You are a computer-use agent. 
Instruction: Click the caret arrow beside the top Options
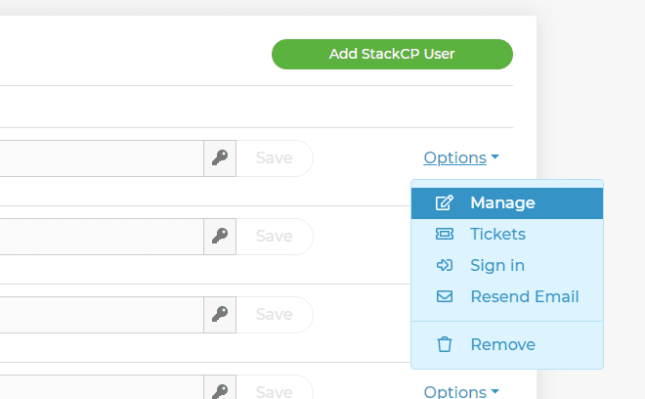coord(495,156)
